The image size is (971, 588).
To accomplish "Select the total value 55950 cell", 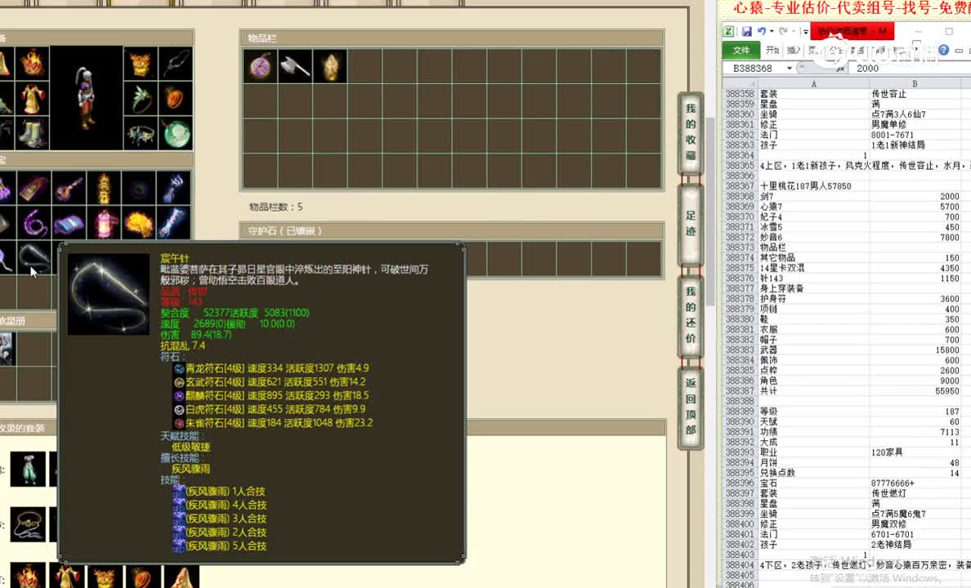I will 915,390.
